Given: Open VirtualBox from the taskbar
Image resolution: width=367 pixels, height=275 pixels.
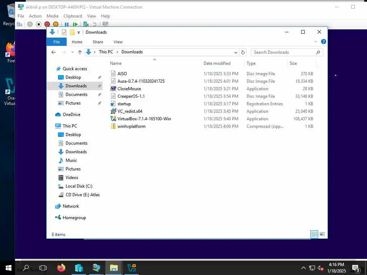Looking at the screenshot, I should [132, 268].
